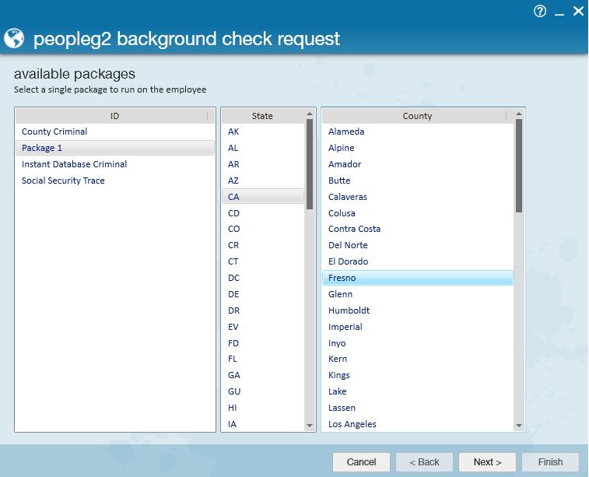Select Alameda county

417,132
